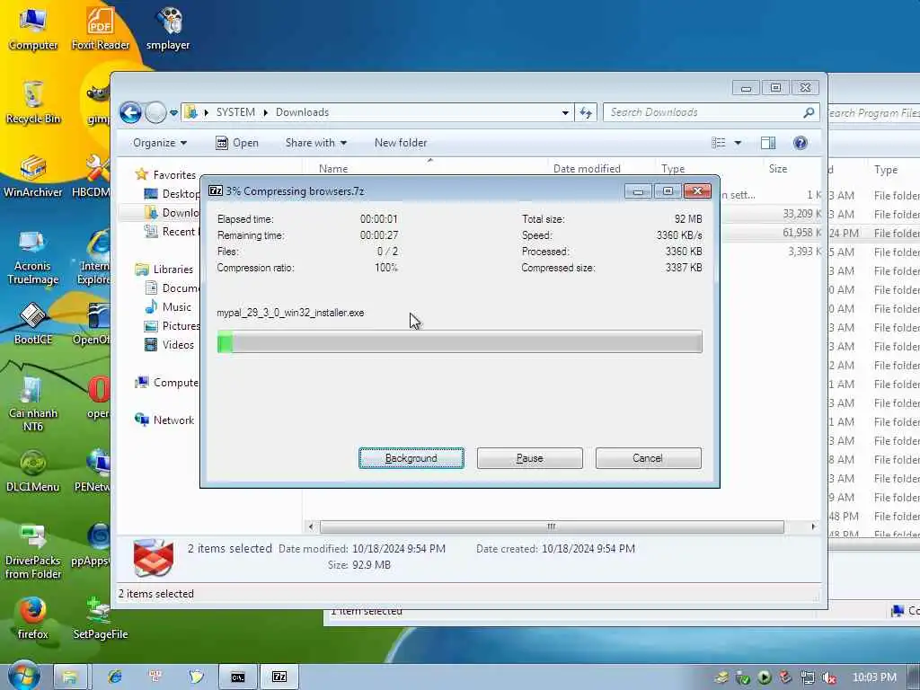
Task: Open the smplayer desktop shortcut
Action: (x=168, y=30)
